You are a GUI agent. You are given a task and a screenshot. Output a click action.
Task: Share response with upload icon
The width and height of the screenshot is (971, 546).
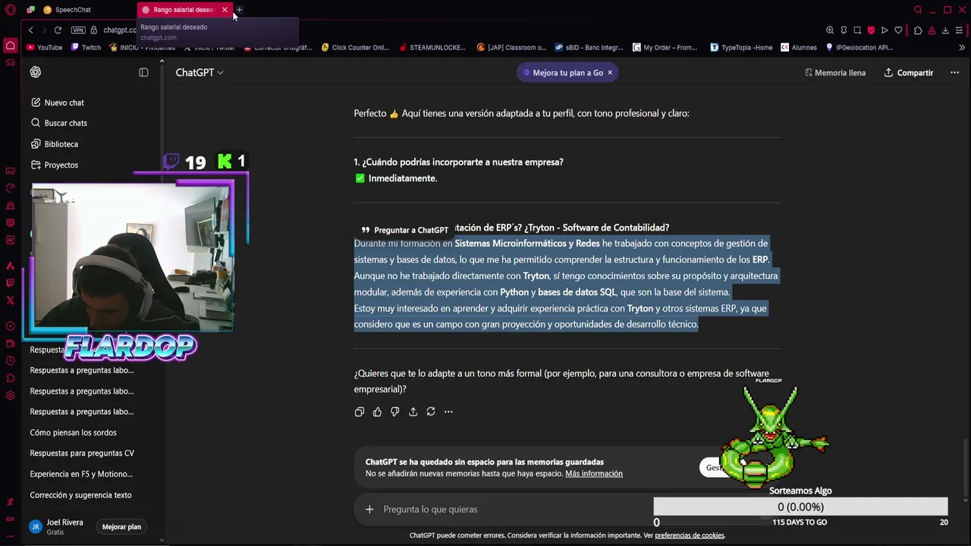tap(413, 411)
